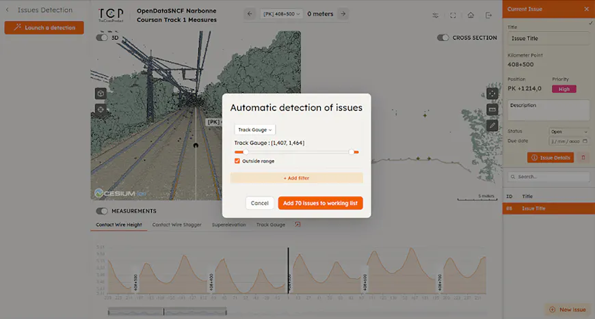Close the Current Issue panel
595x319 pixels.
tap(586, 9)
